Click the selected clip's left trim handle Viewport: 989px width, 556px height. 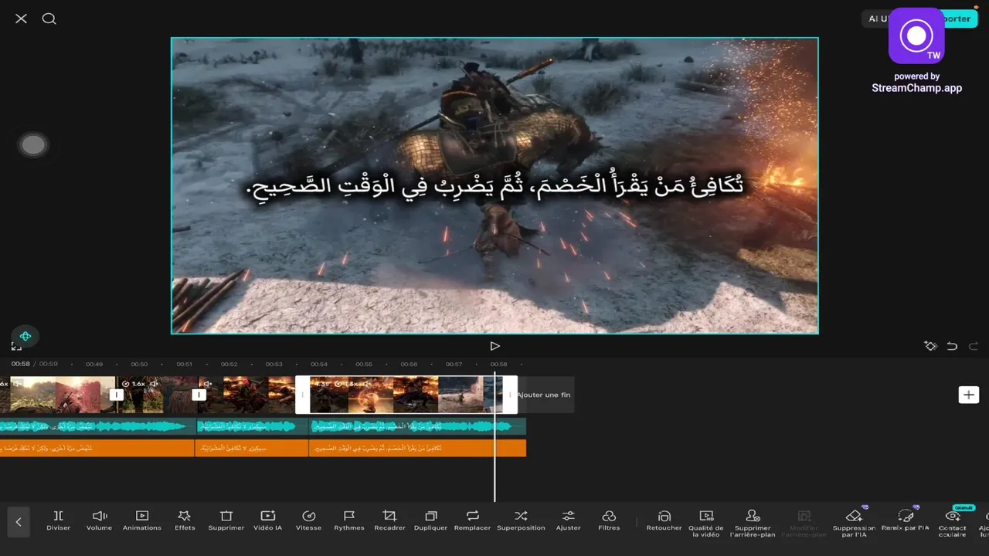coord(303,395)
